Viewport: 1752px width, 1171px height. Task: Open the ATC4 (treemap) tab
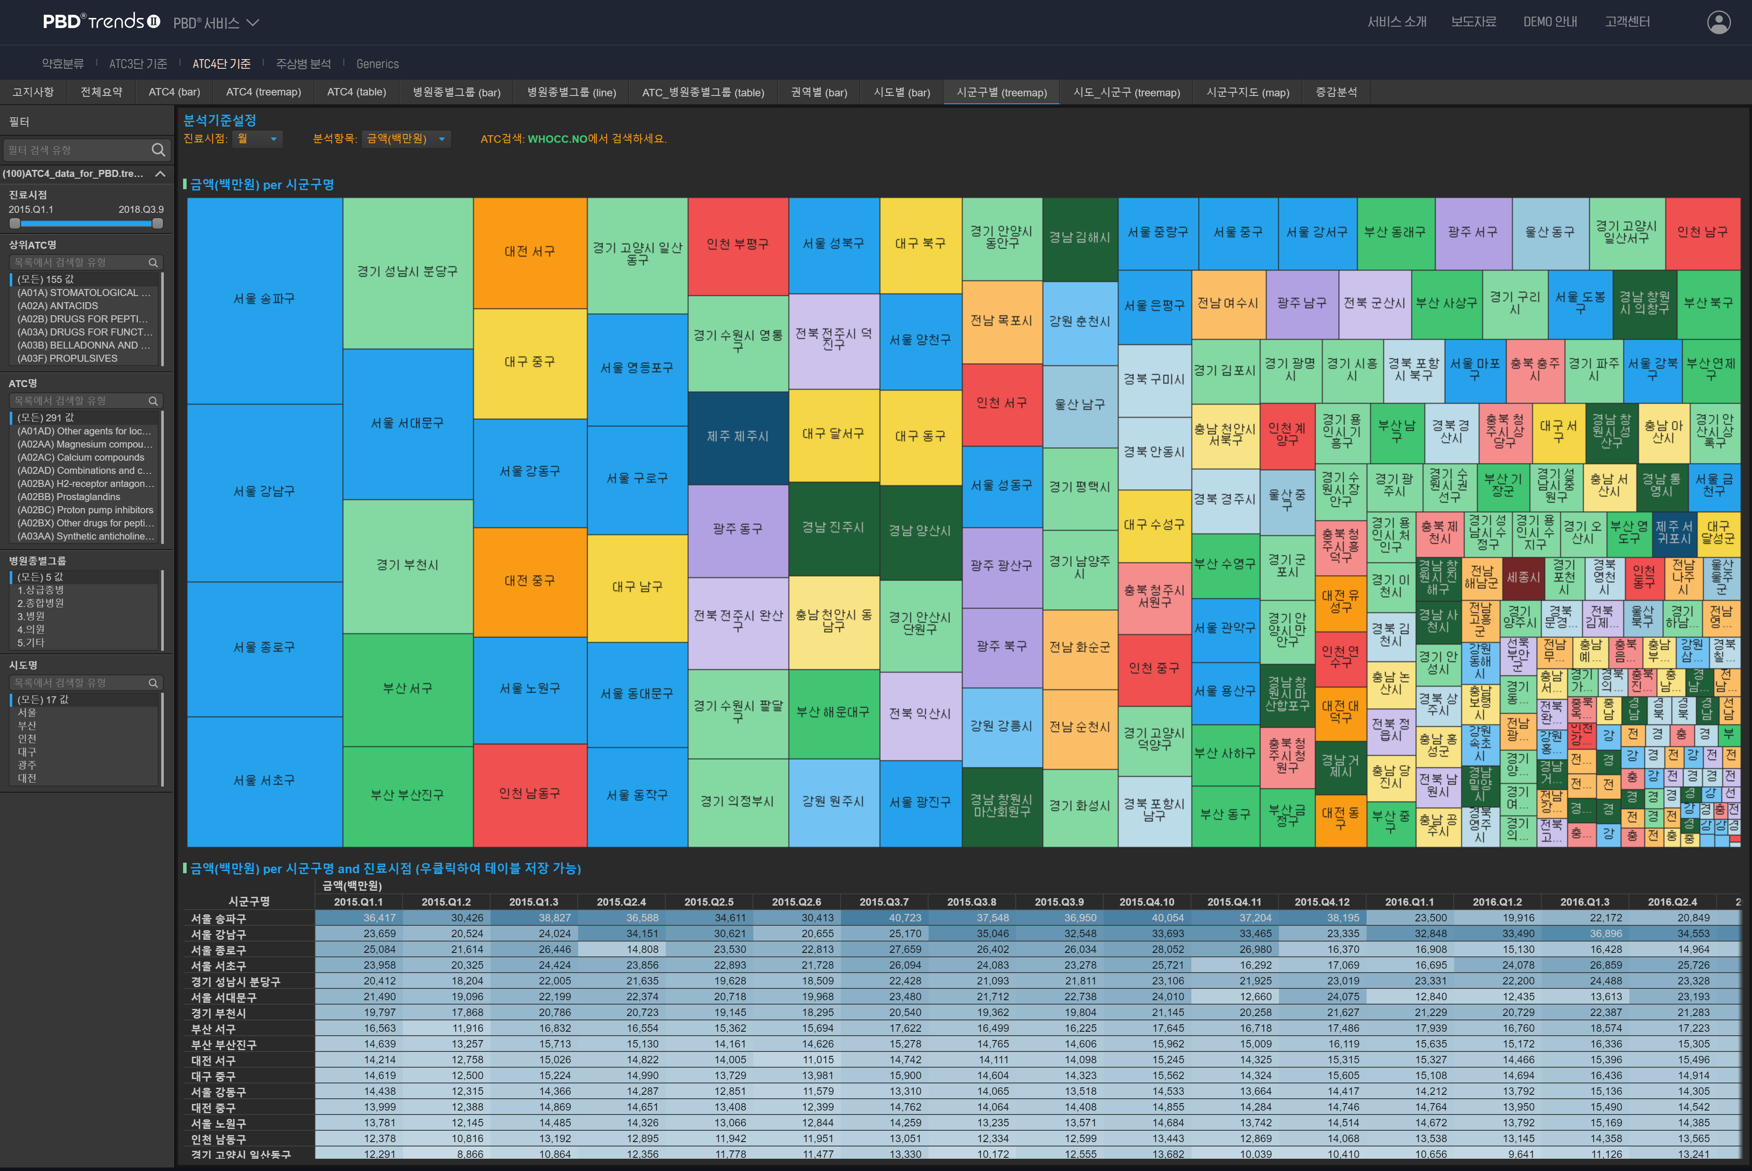tap(264, 92)
